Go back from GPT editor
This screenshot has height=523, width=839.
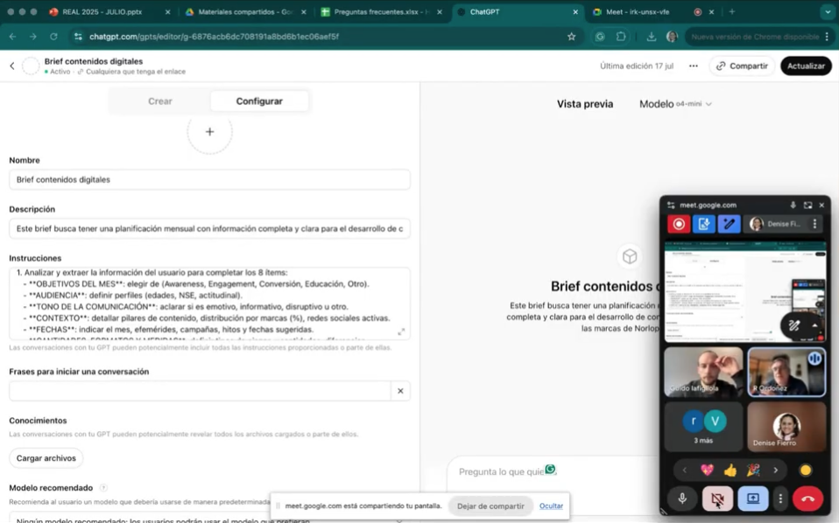12,66
